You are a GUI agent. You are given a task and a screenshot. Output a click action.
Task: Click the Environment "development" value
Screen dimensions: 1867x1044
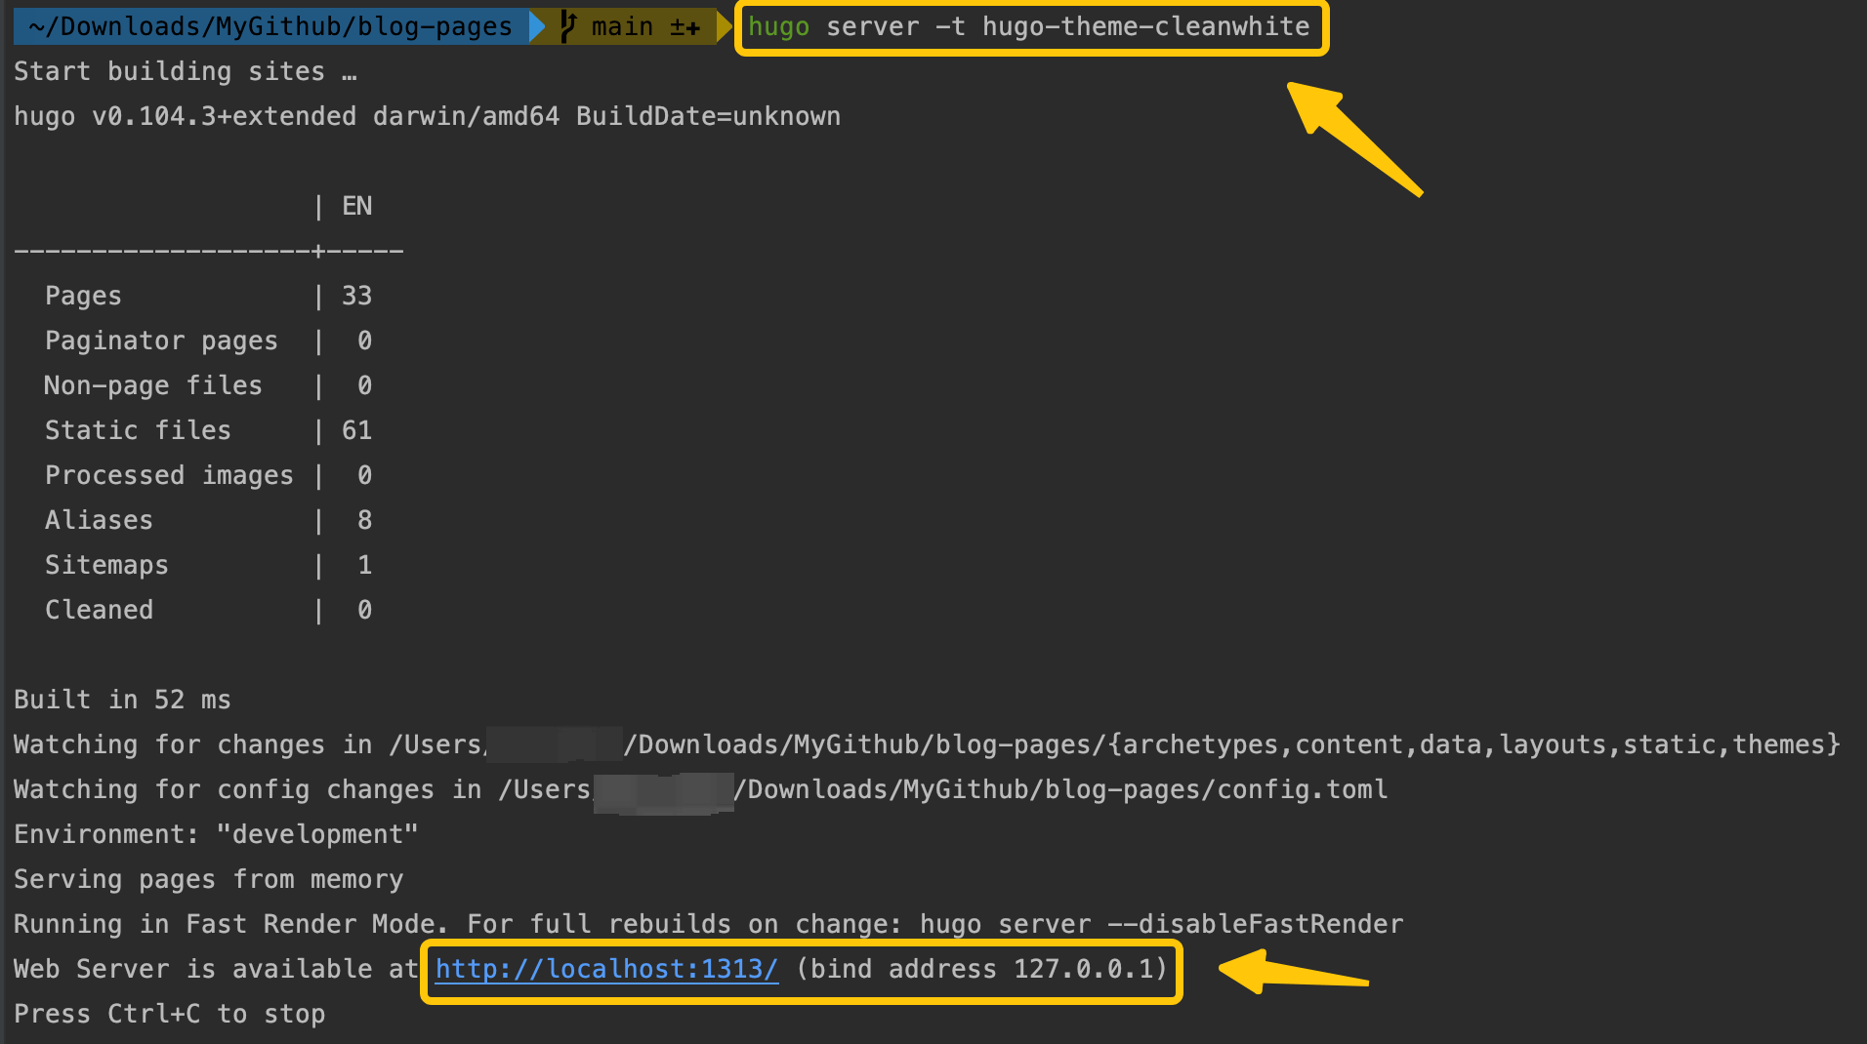coord(317,834)
